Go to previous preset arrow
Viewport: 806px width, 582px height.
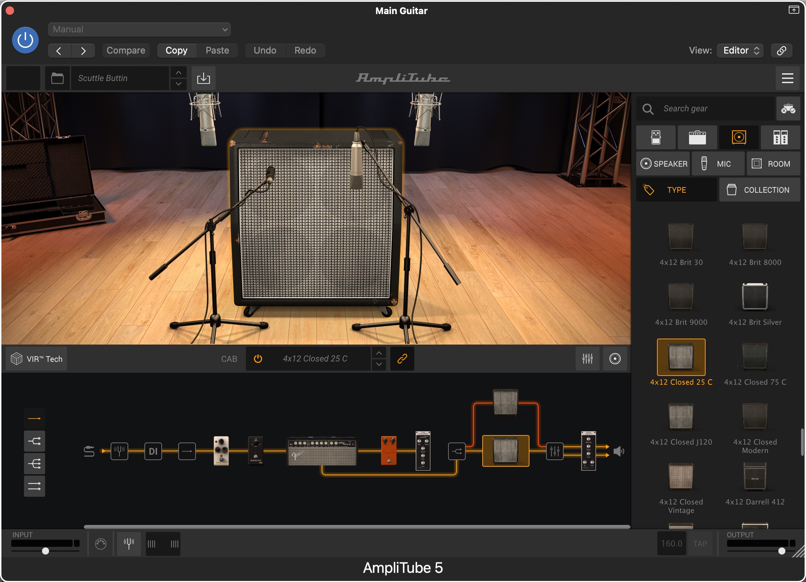pos(59,50)
